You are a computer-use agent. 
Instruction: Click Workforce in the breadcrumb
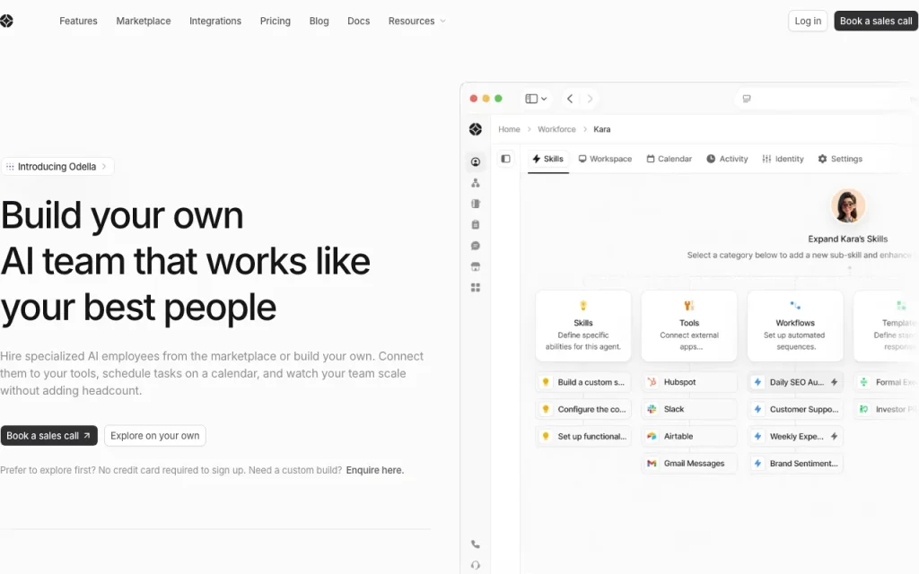point(556,129)
